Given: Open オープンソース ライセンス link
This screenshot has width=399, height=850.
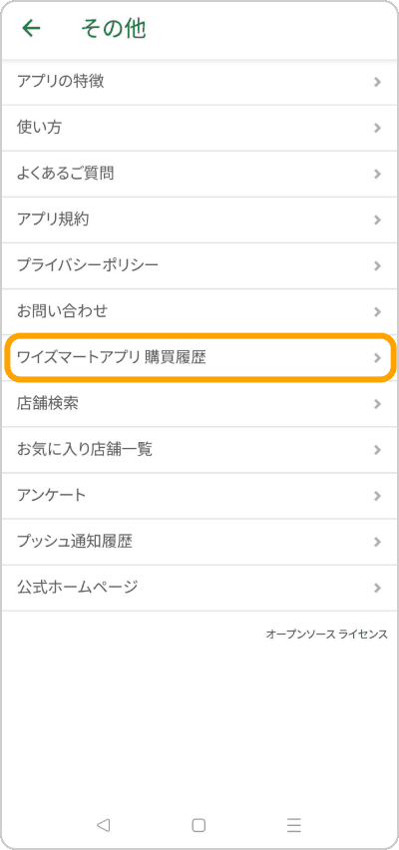Looking at the screenshot, I should point(327,635).
